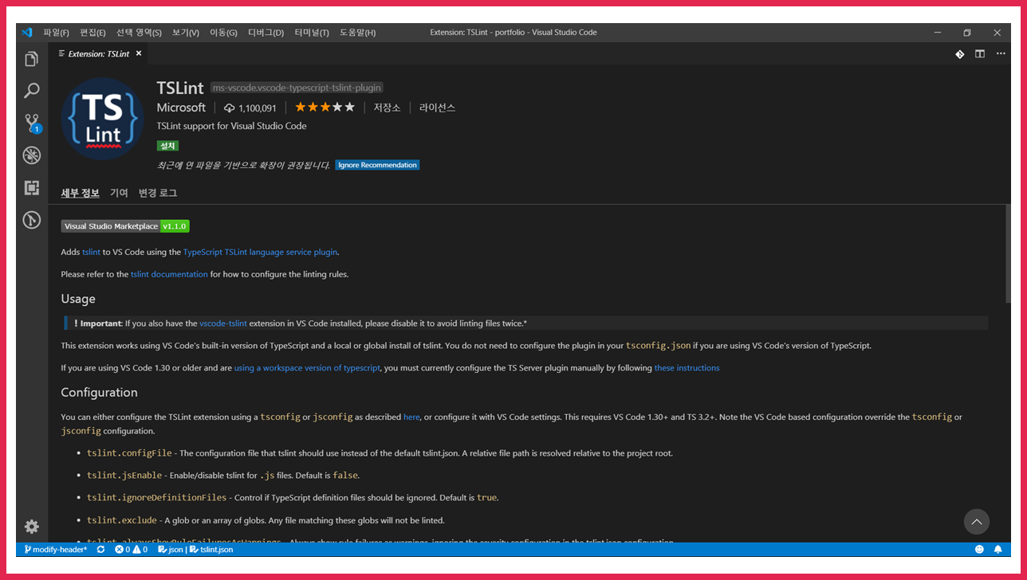Open the Extensions view in activity bar
Image resolution: width=1027 pixels, height=580 pixels.
click(32, 188)
